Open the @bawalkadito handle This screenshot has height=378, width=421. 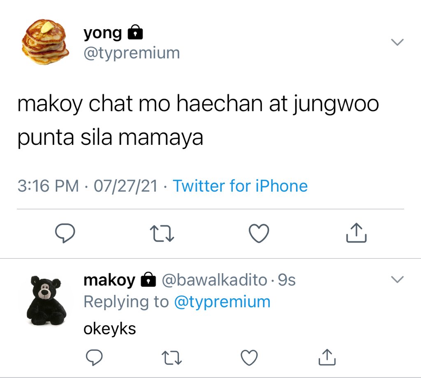coord(215,280)
